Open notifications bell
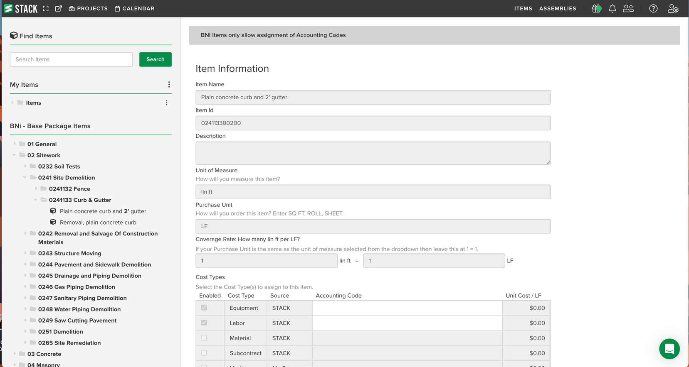689x367 pixels. click(x=612, y=8)
